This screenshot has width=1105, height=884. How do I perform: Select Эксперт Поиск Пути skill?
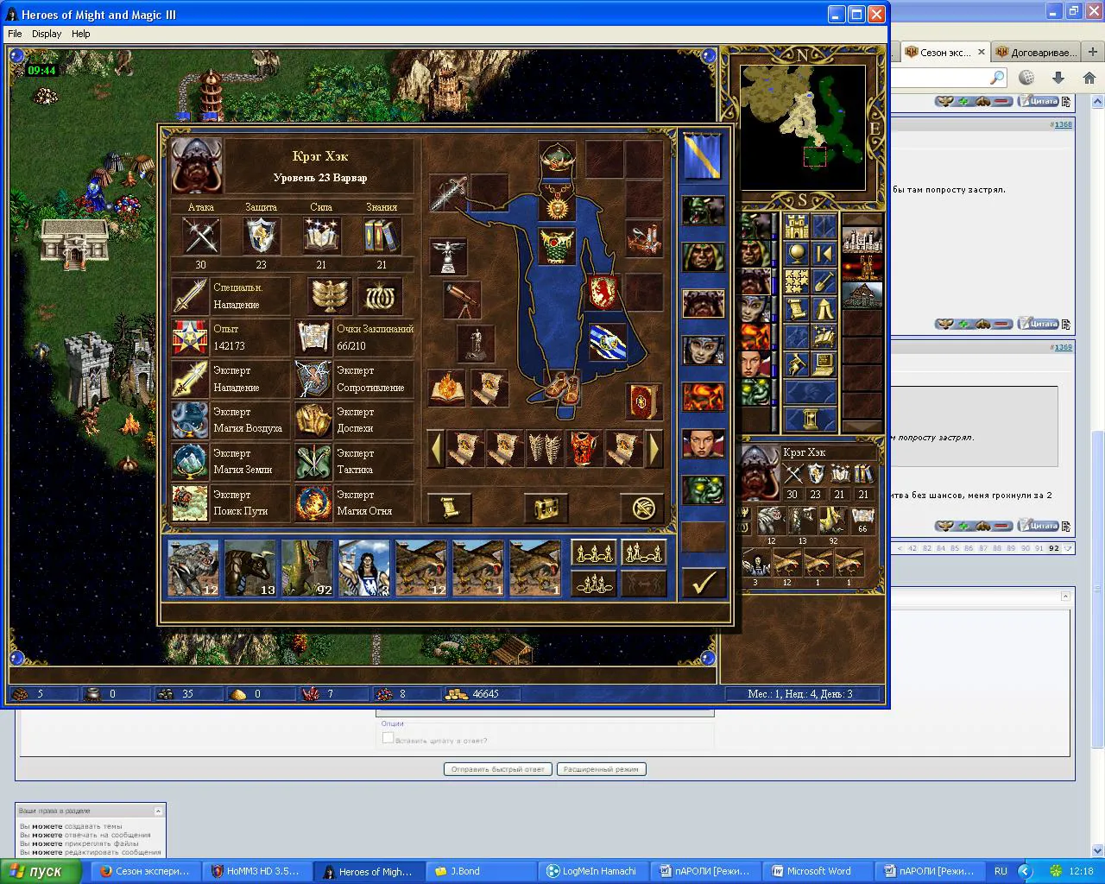(230, 502)
